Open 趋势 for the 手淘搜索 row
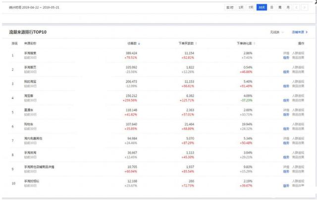 pos(286,58)
